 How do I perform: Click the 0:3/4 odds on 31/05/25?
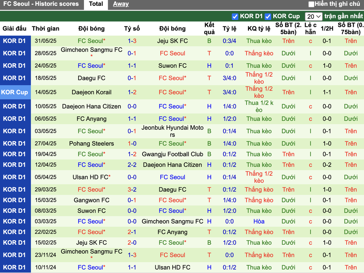pos(229,41)
